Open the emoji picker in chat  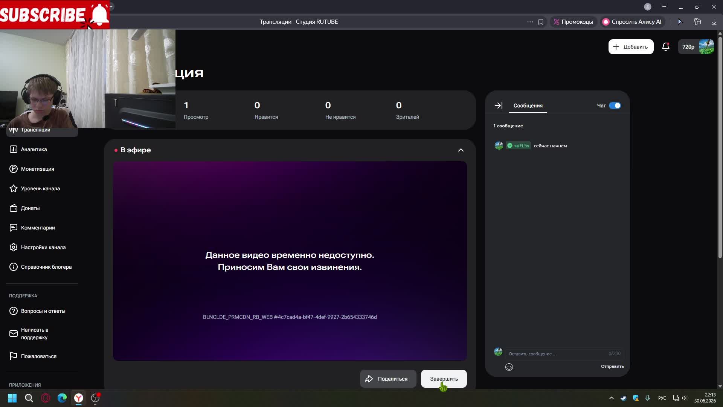509,367
